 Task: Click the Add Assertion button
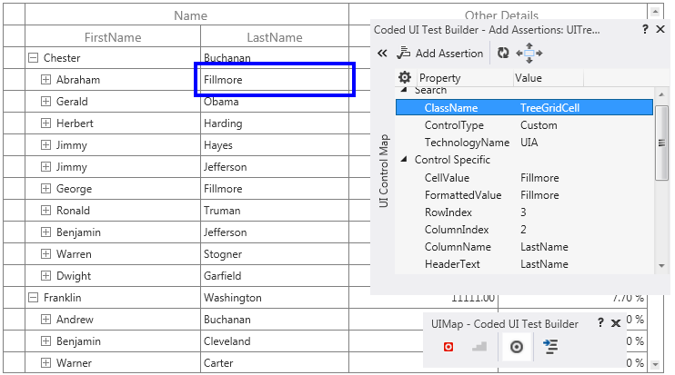point(440,54)
